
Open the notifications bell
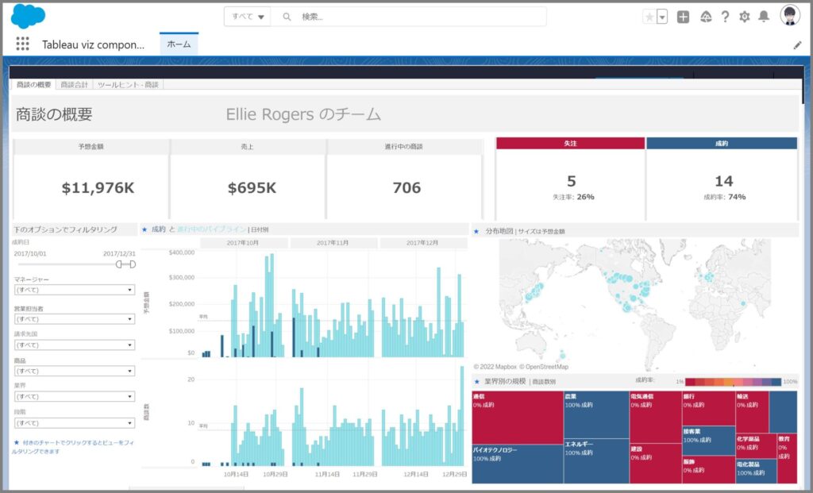pos(764,17)
